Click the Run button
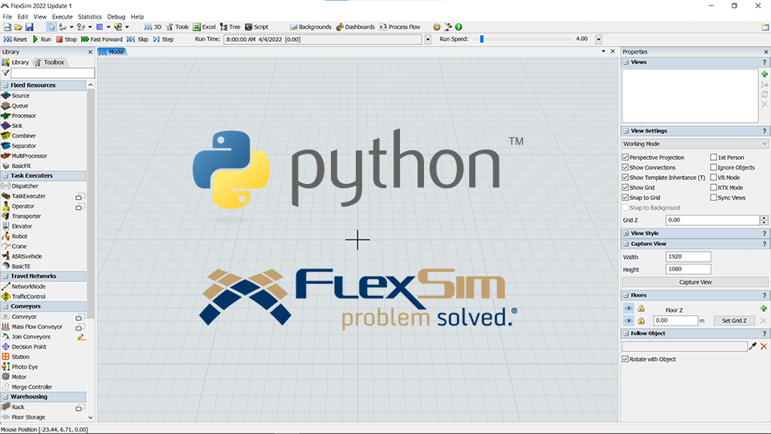Viewport: 771px width, 434px height. (x=42, y=39)
